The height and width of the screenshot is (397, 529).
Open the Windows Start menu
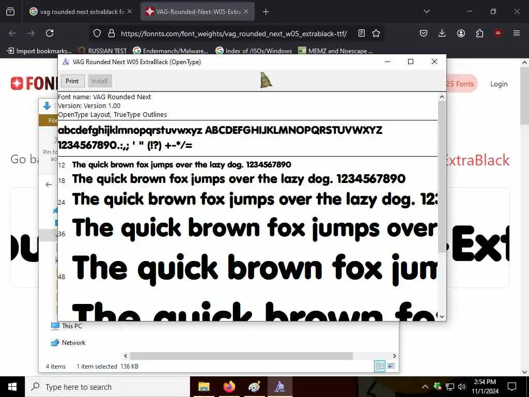point(12,387)
